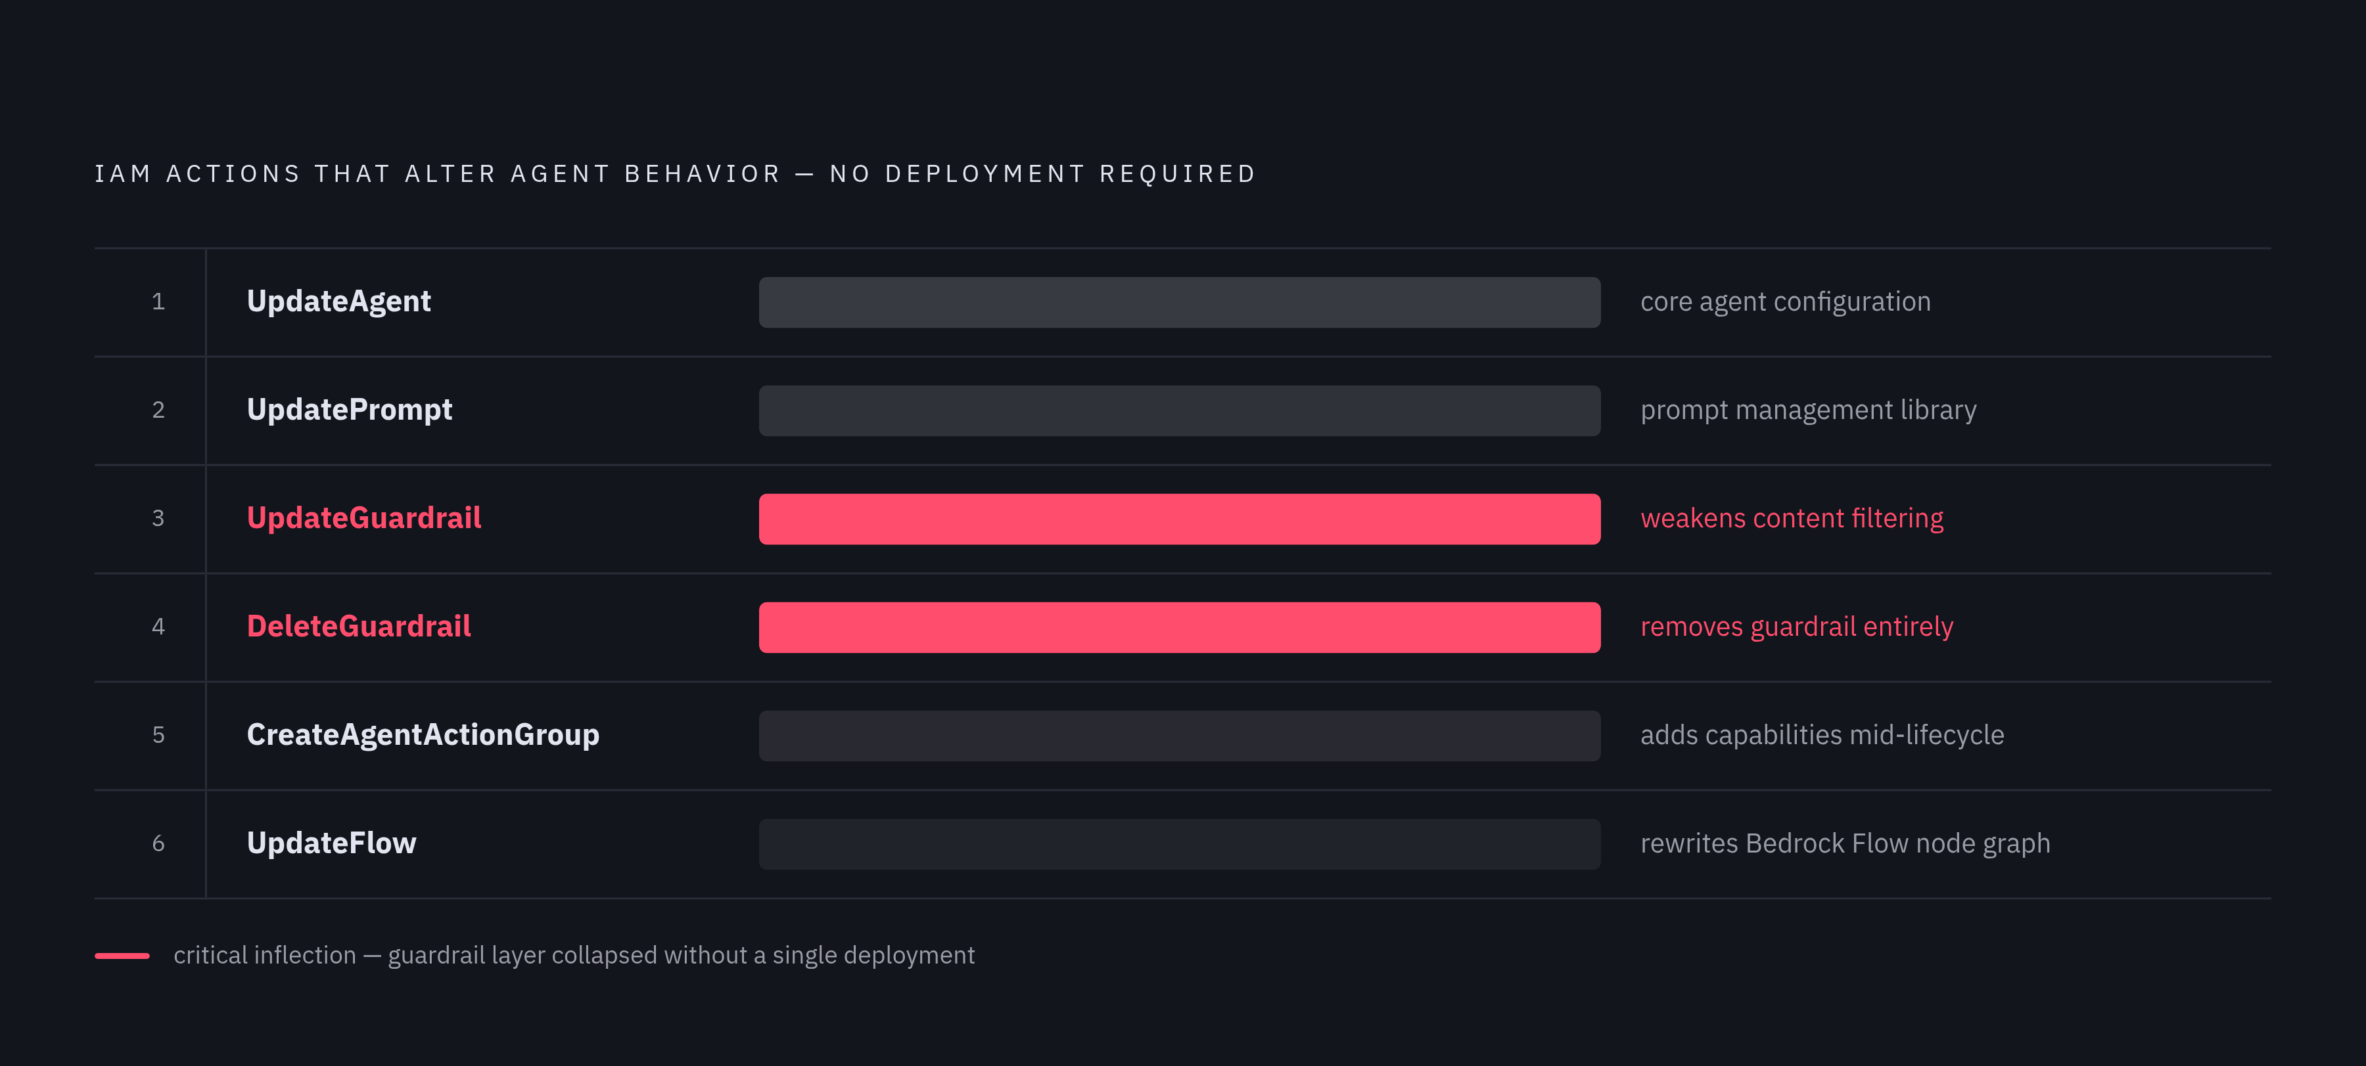
Task: Click "removes guardrail entirely" description
Action: tap(1797, 626)
